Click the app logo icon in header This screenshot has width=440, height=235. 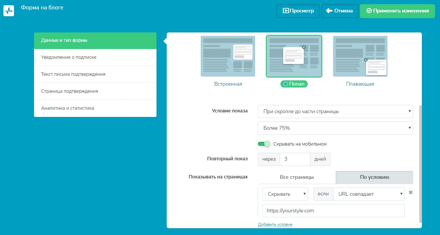pyautogui.click(x=9, y=11)
